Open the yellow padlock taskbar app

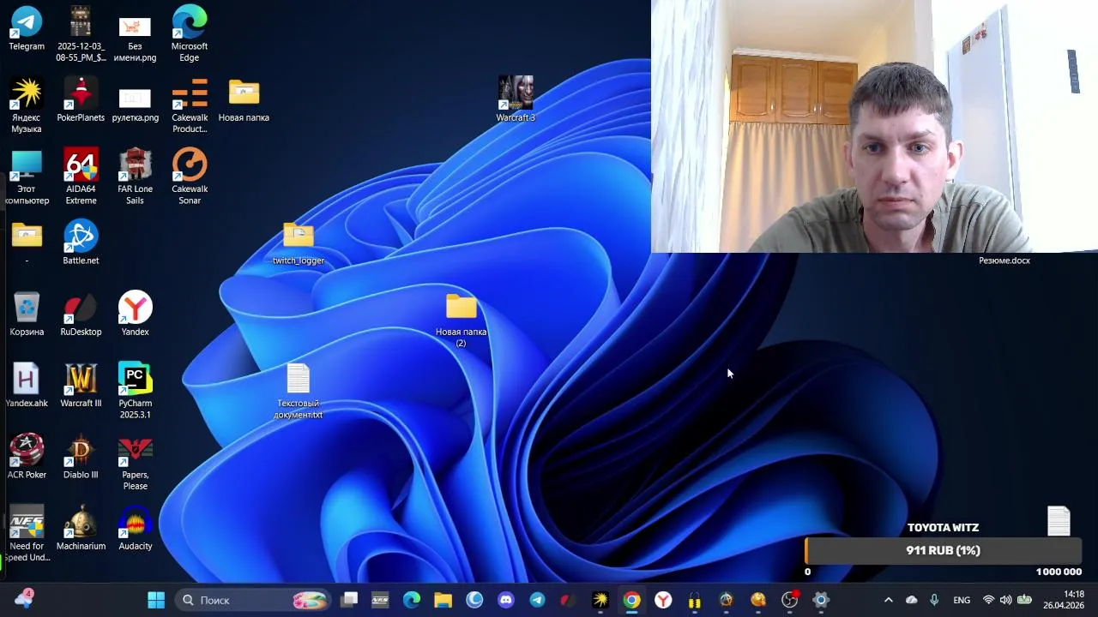click(x=695, y=600)
